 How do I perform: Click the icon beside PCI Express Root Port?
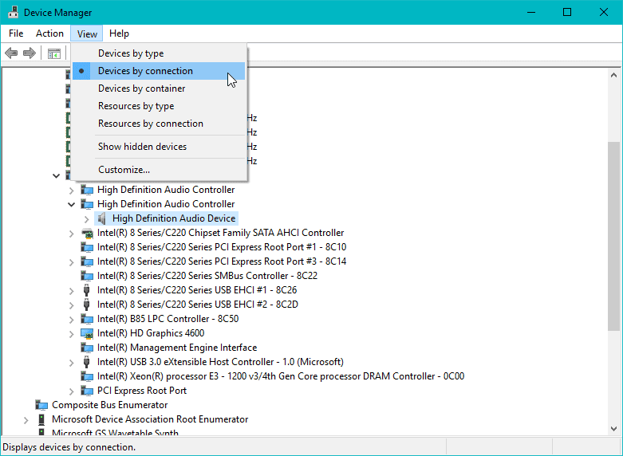coord(87,391)
